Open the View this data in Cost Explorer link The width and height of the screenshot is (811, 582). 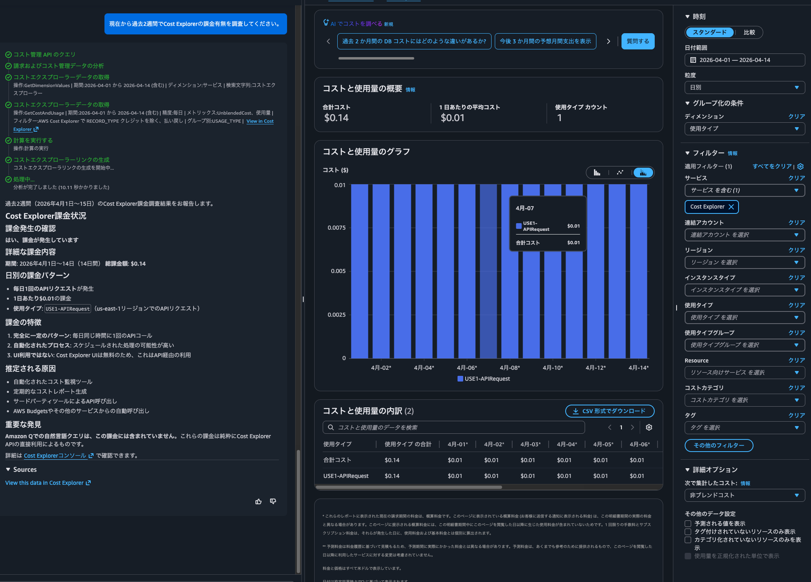point(45,482)
